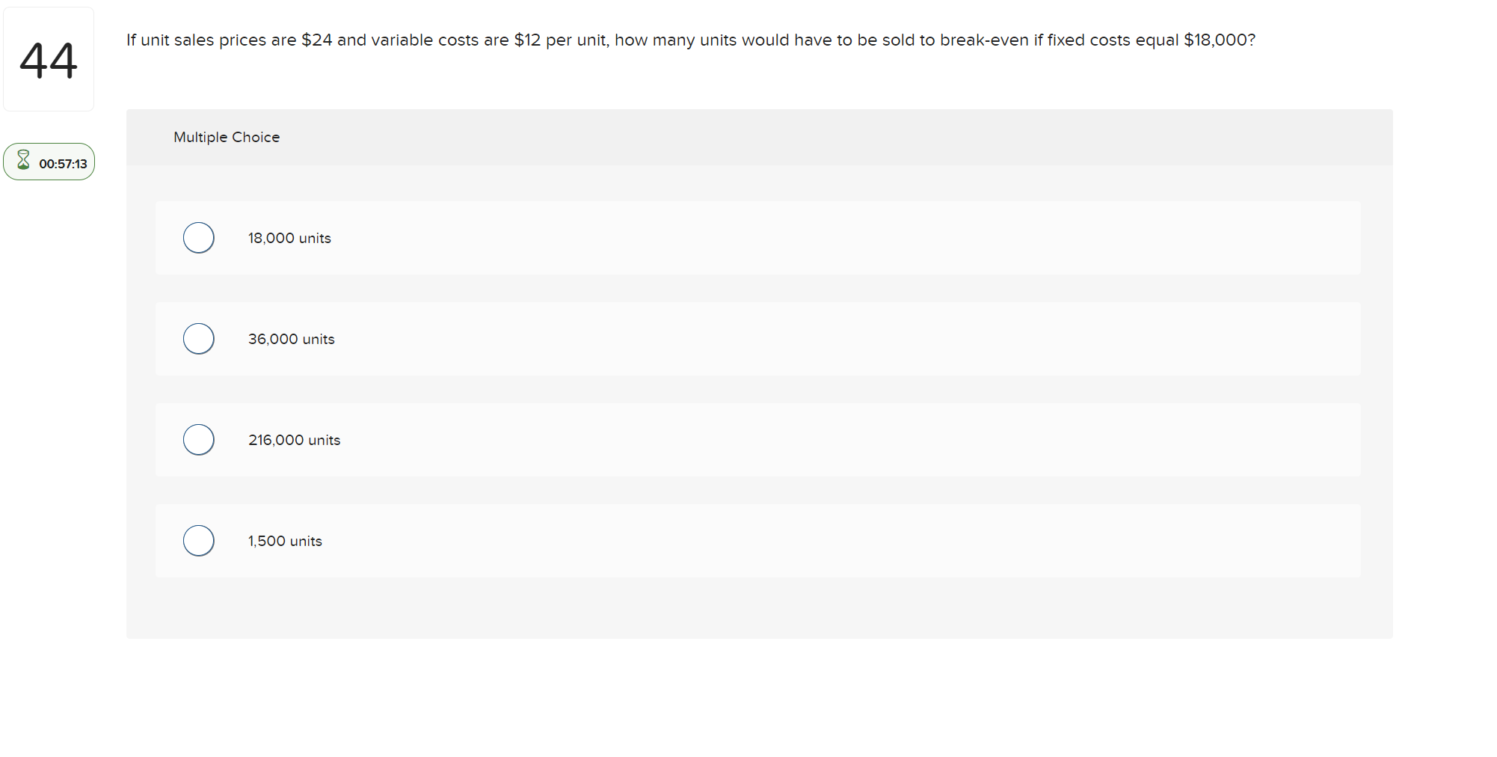The height and width of the screenshot is (757, 1497).
Task: Click the hourglass timer icon
Action: point(23,161)
